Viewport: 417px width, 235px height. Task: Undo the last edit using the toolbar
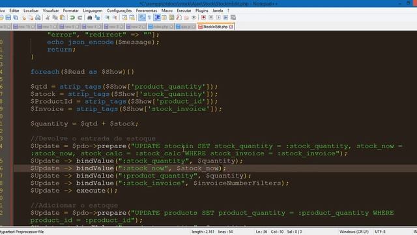[x=72, y=18]
